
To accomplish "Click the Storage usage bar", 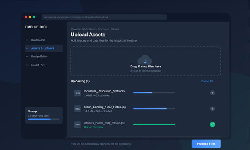I will pos(44,119).
